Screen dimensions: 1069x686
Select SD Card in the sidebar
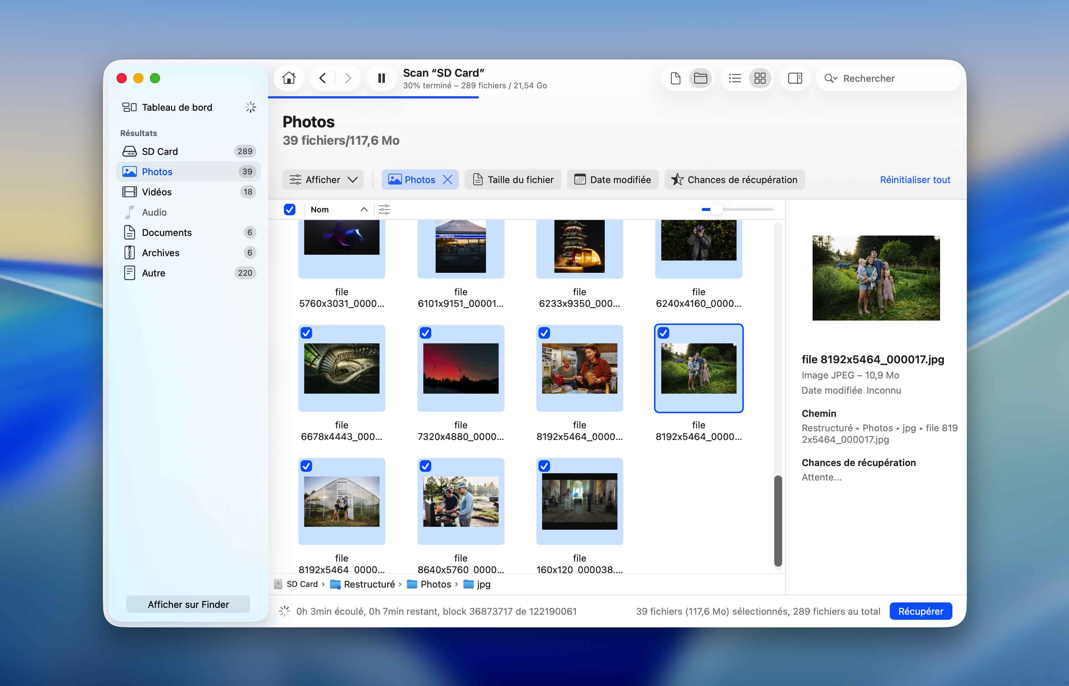[x=188, y=152]
